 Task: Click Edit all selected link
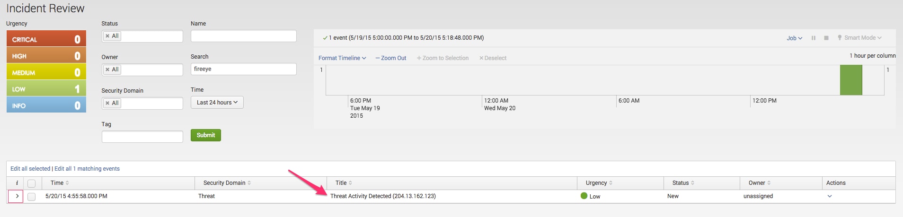[x=30, y=169]
